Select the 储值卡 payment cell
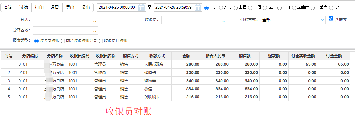The height and width of the screenshot is (120, 355). [x=157, y=73]
